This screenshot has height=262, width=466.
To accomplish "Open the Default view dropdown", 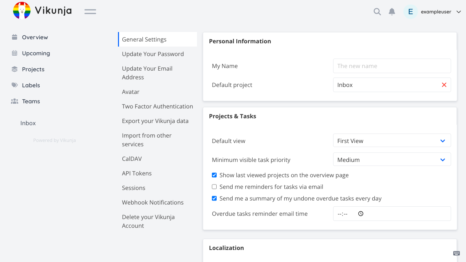I will (392, 140).
